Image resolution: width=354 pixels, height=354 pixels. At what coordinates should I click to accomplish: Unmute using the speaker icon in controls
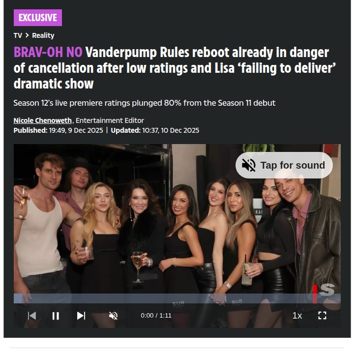(x=114, y=316)
